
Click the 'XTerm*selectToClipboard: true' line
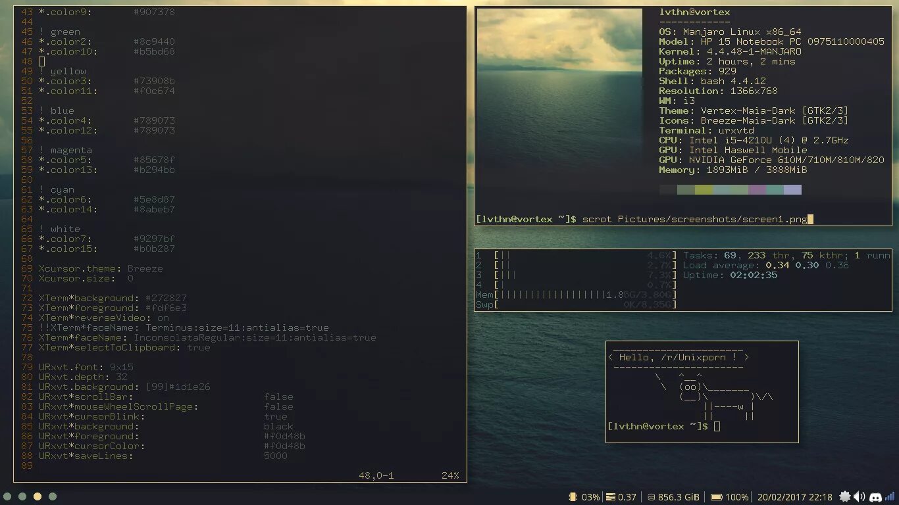[124, 347]
